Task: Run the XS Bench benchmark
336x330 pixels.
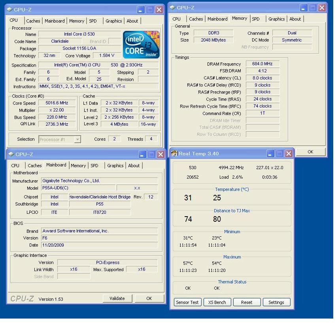Action: pyautogui.click(x=217, y=302)
